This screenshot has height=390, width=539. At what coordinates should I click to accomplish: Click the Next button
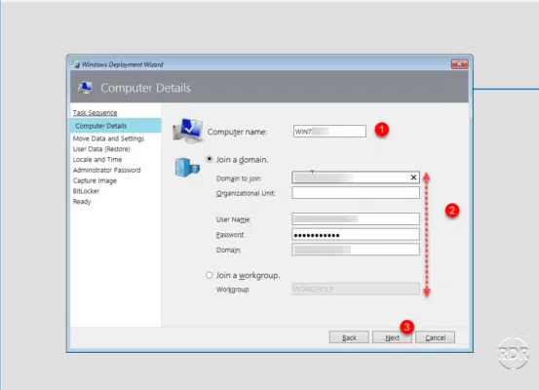(392, 337)
